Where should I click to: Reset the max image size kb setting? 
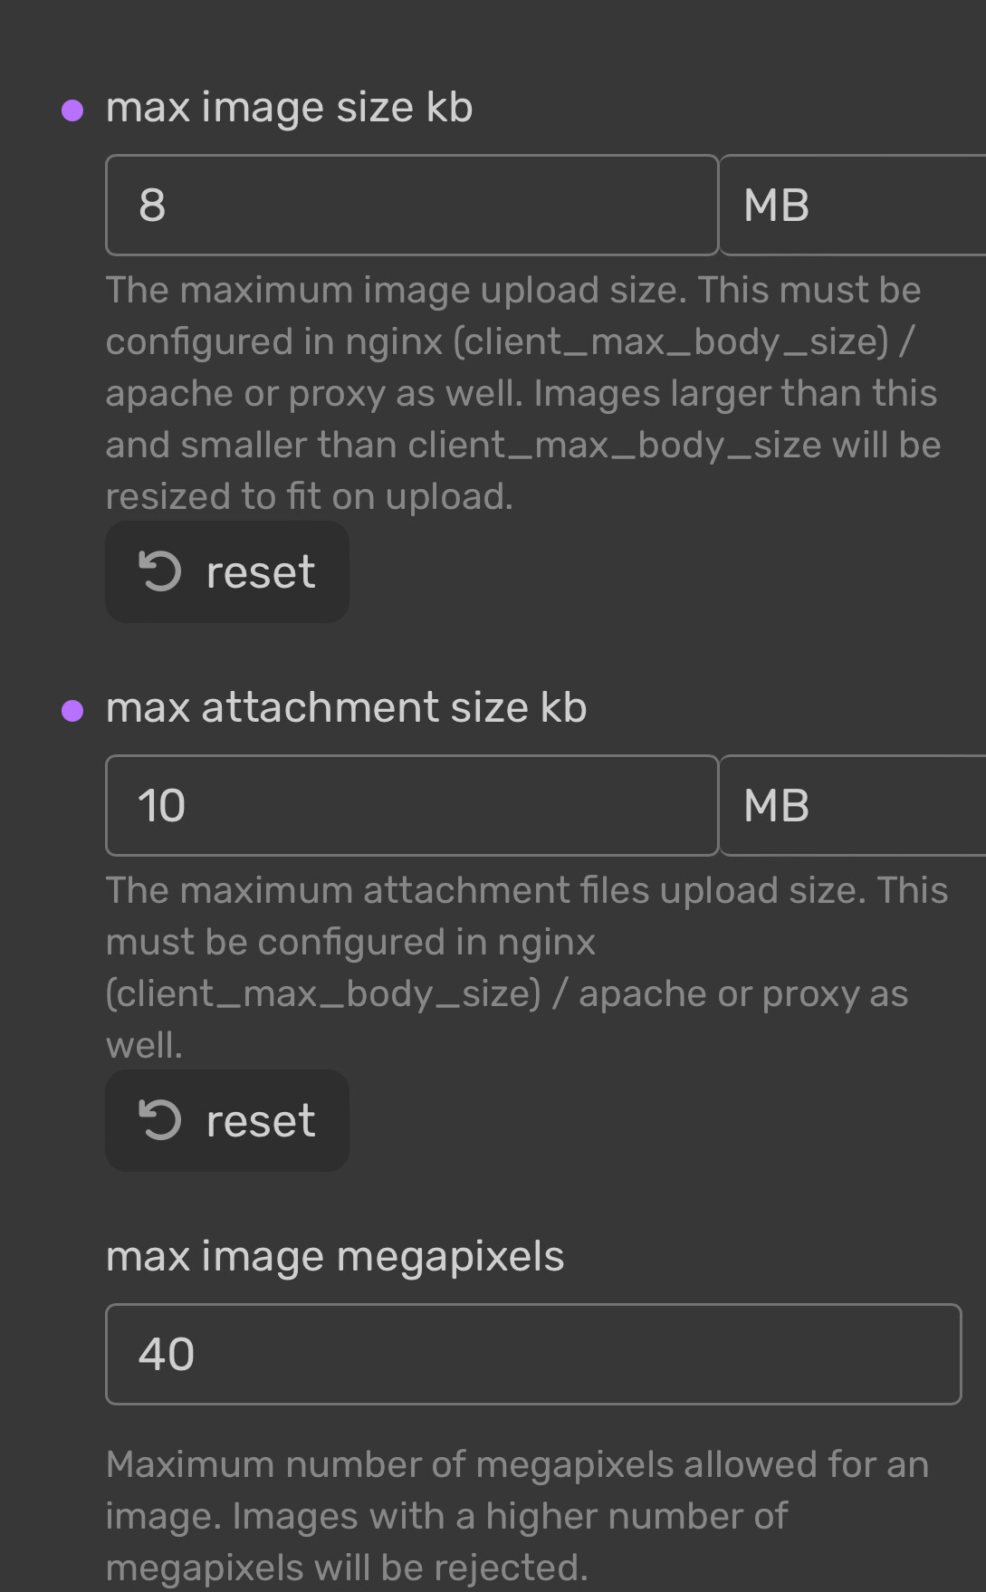pos(227,571)
